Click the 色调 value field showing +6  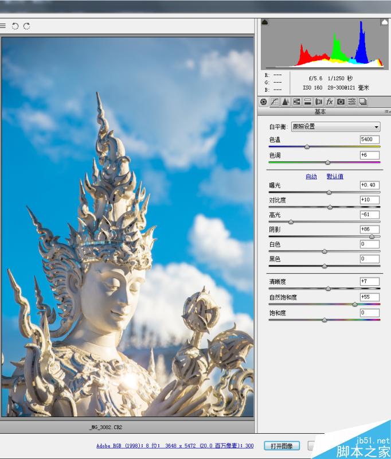(370, 155)
